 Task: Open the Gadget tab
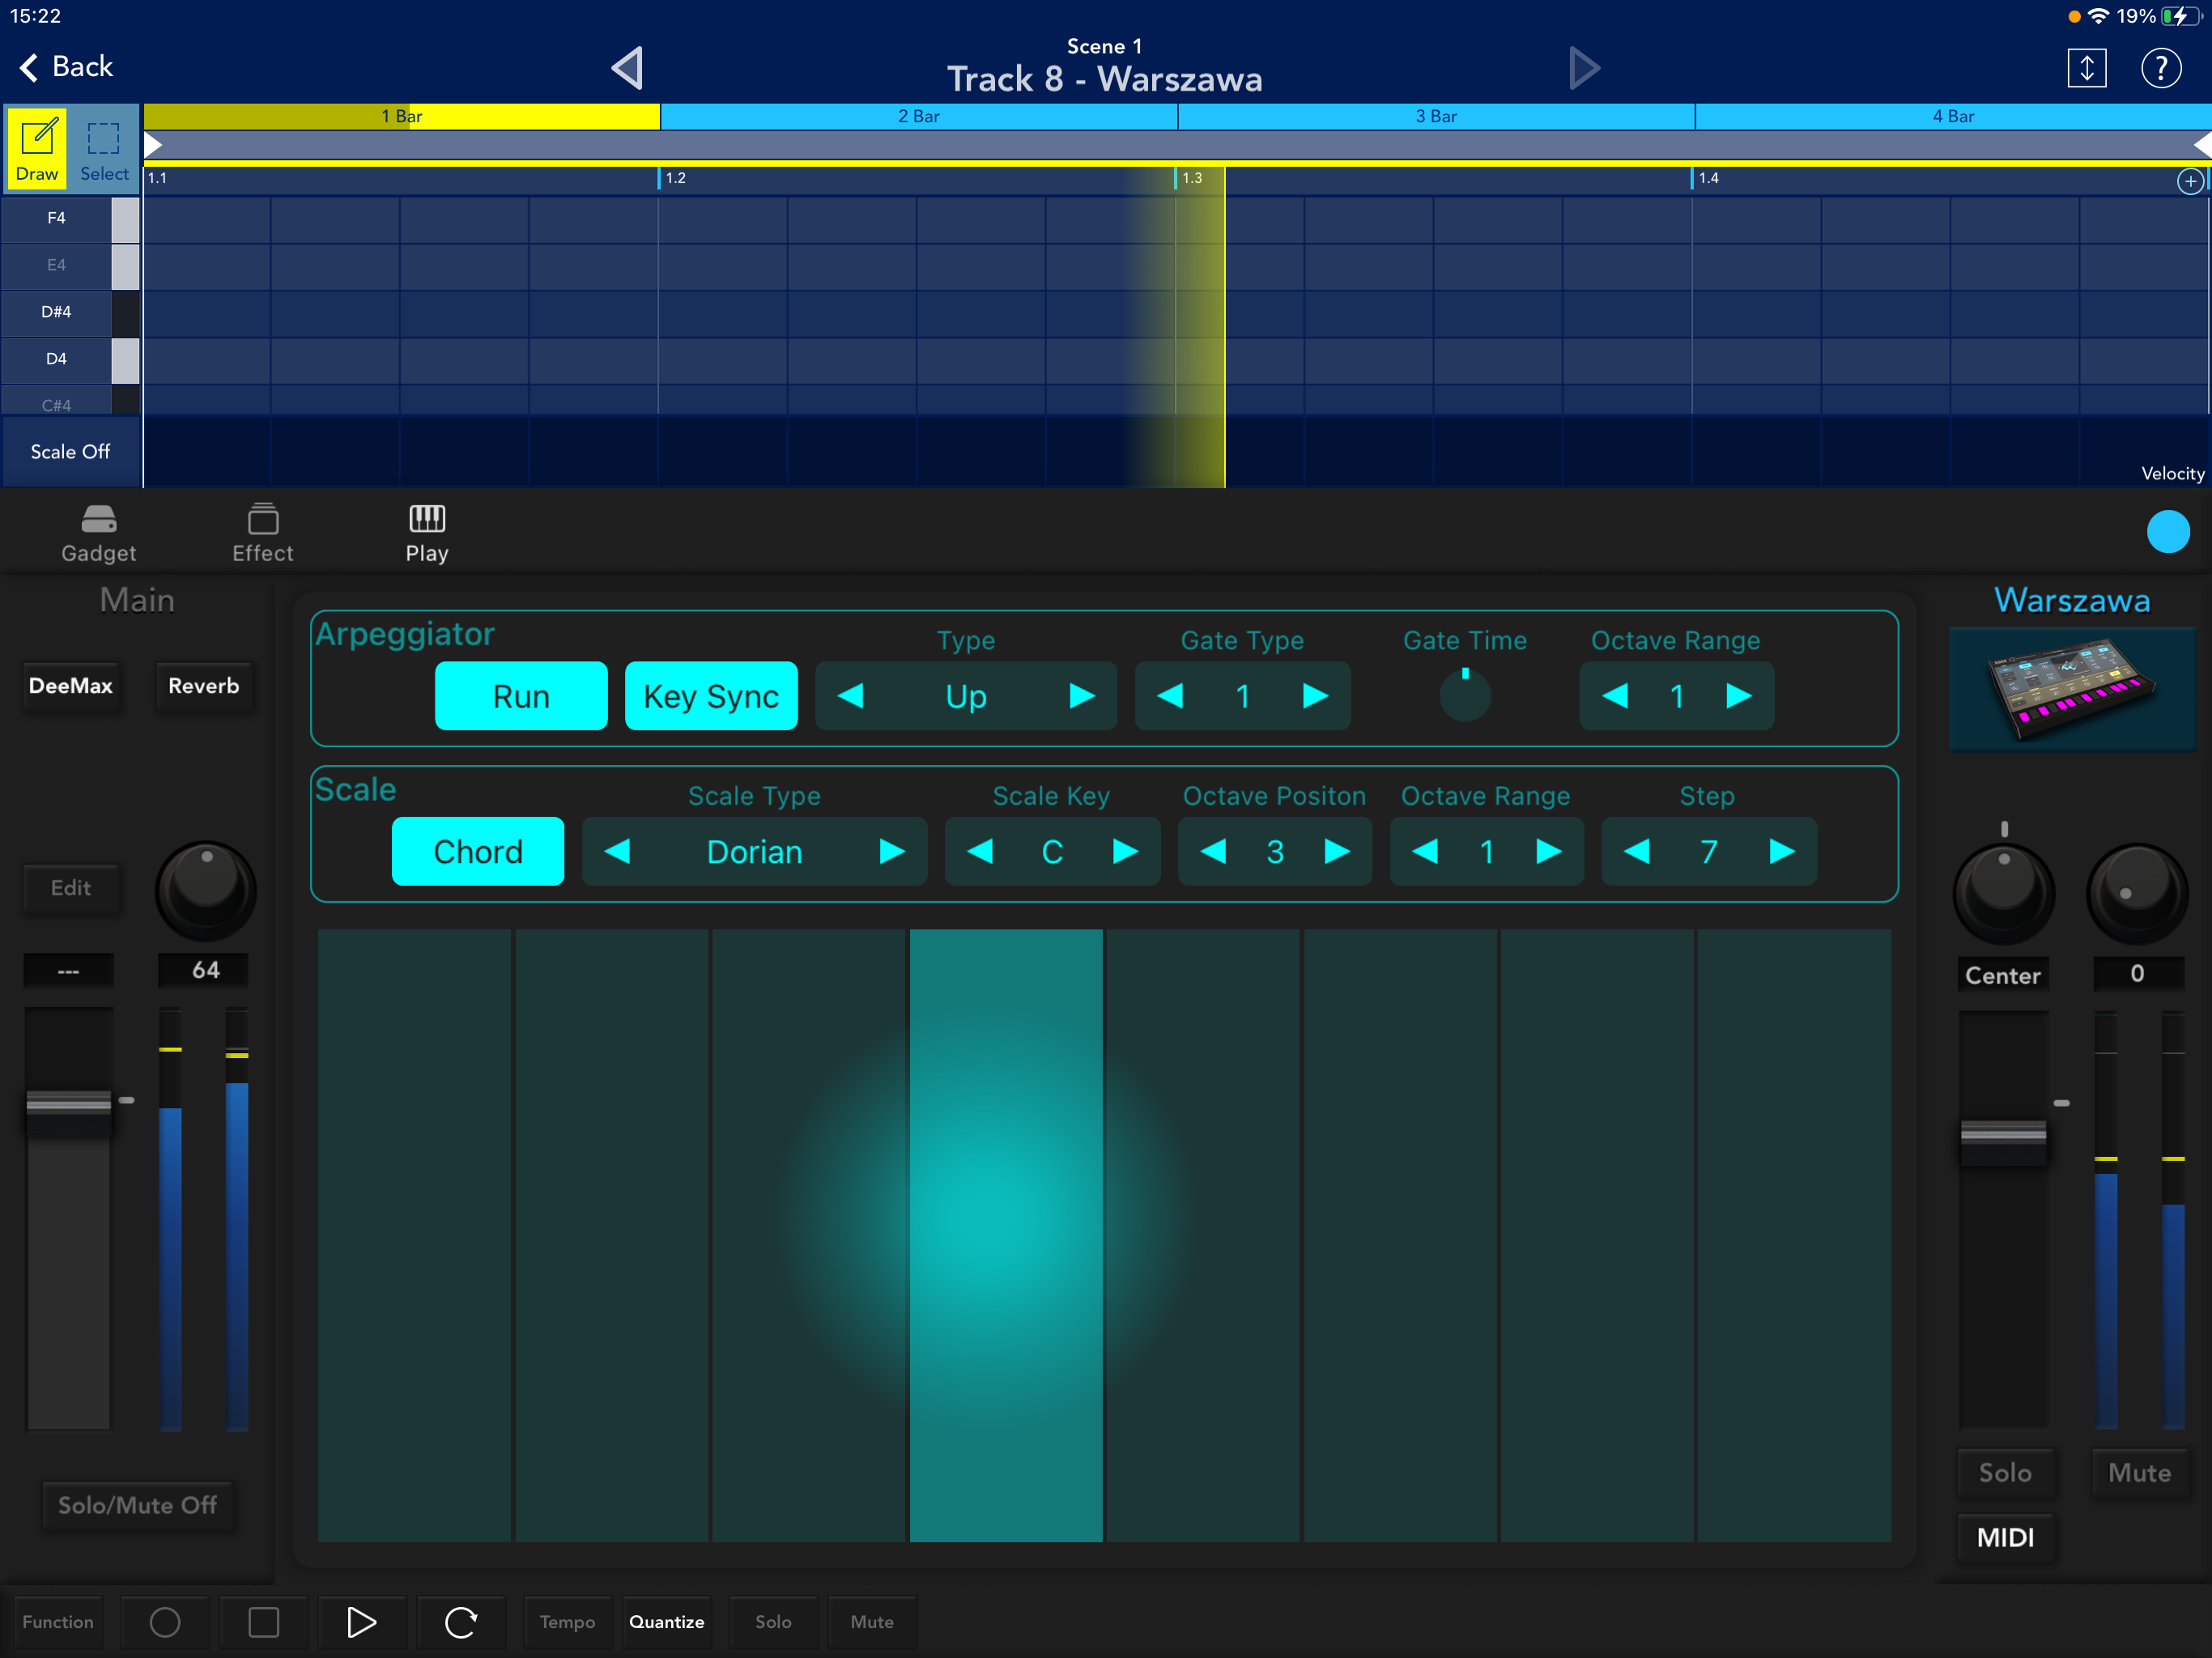pos(98,534)
